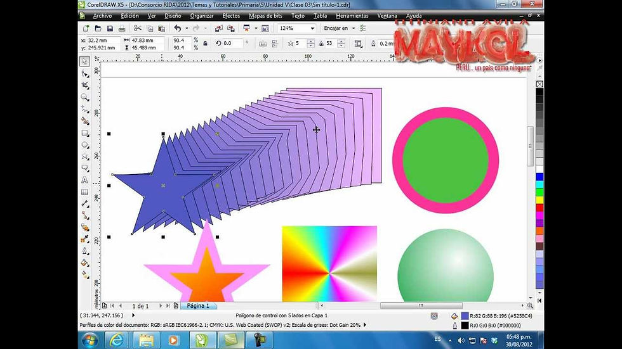Screen dimensions: 622x349
Task: Select the Ellipse tool
Action: click(x=84, y=145)
